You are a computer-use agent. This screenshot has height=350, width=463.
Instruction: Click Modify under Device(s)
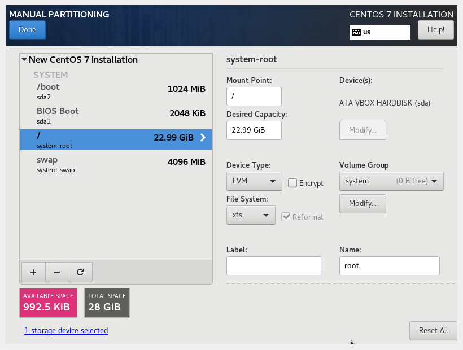click(x=362, y=130)
